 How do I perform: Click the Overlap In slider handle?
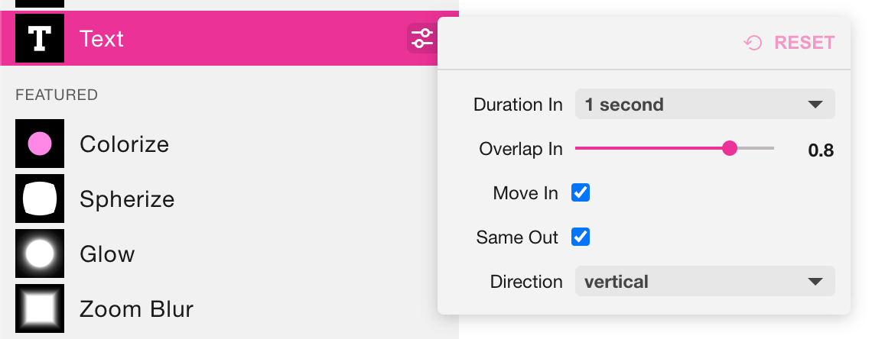(x=729, y=148)
